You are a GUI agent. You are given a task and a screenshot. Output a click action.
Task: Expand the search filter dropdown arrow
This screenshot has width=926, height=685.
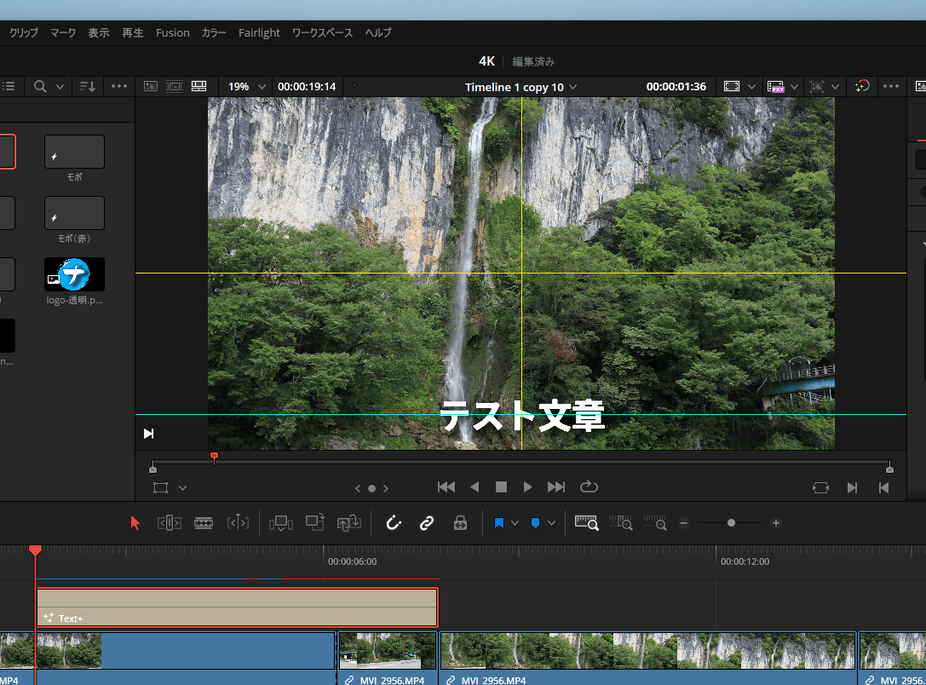[60, 87]
